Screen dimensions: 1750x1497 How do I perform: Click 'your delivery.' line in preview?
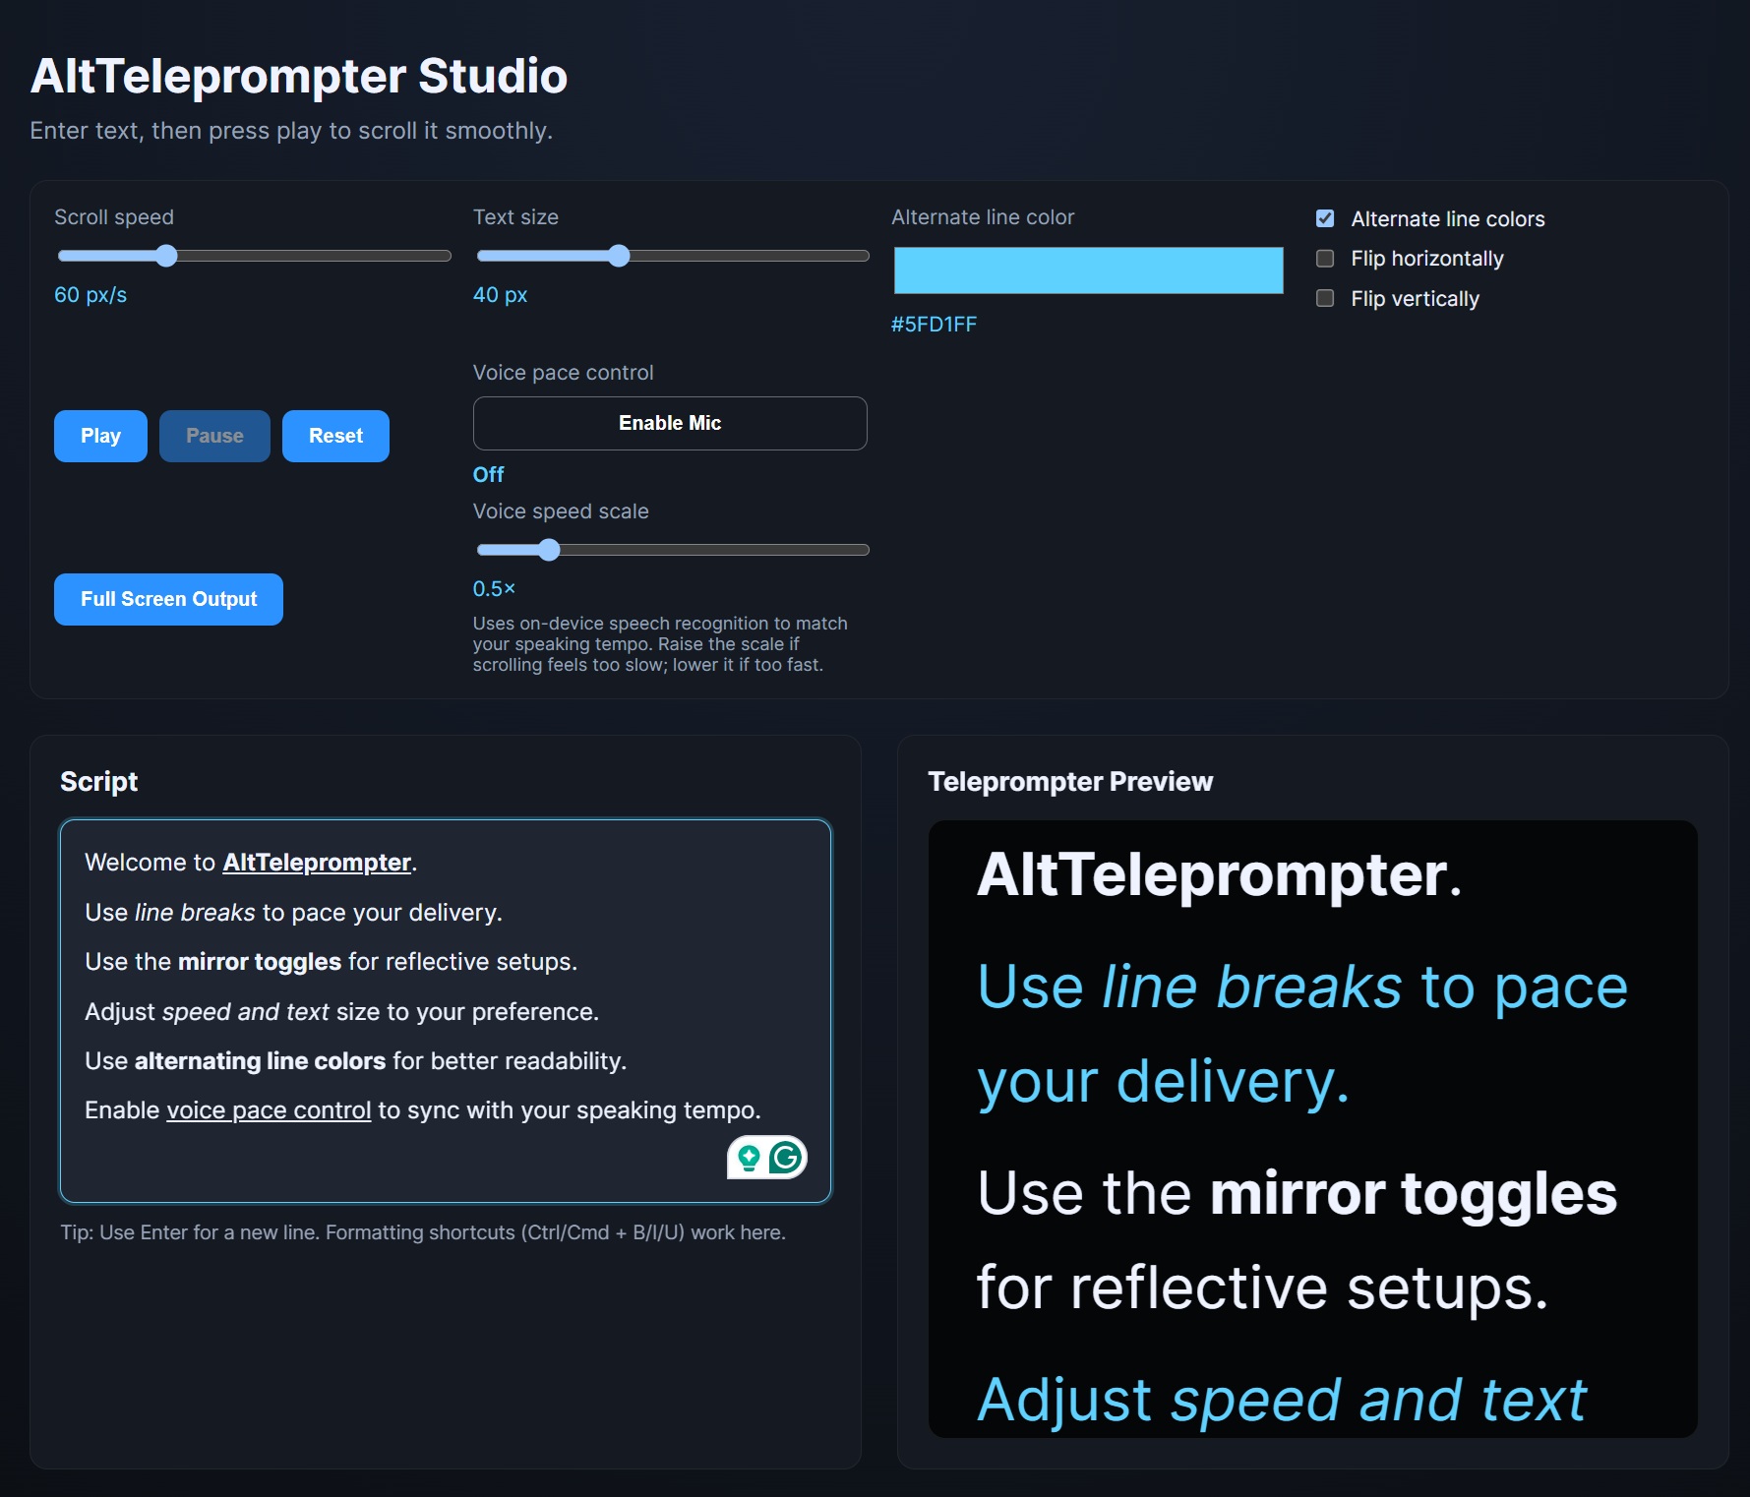pos(1164,1083)
